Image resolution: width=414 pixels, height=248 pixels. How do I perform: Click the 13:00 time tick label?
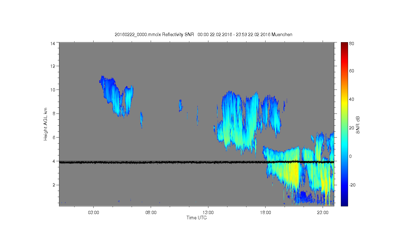click(208, 213)
